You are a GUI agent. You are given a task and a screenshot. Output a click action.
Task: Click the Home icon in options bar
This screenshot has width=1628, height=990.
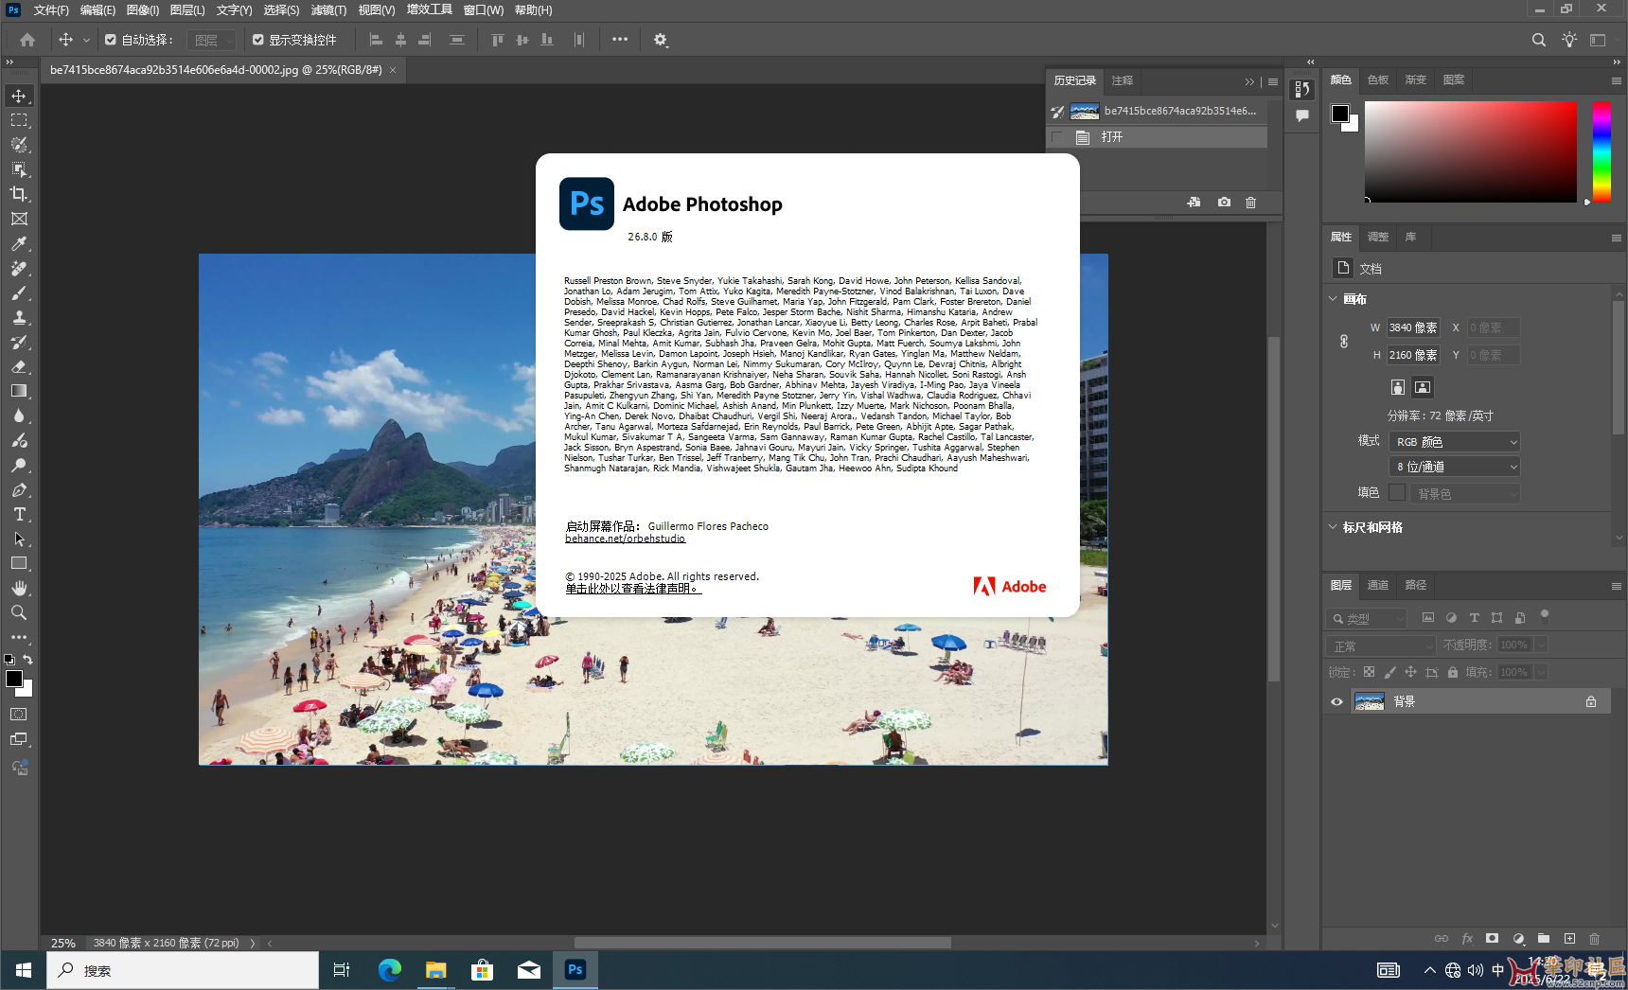(x=27, y=40)
